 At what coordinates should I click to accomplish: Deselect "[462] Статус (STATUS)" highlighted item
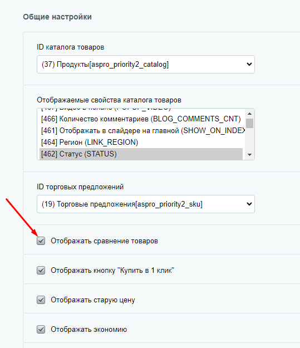click(141, 154)
